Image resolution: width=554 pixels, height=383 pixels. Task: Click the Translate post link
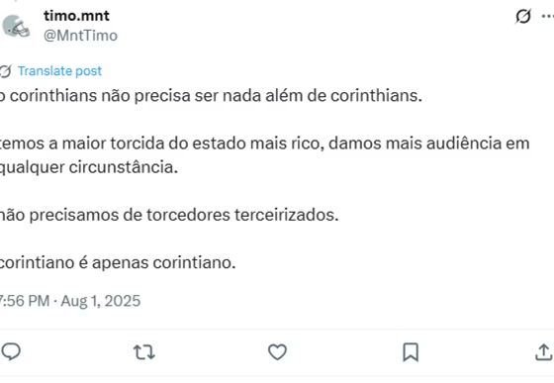(x=59, y=71)
